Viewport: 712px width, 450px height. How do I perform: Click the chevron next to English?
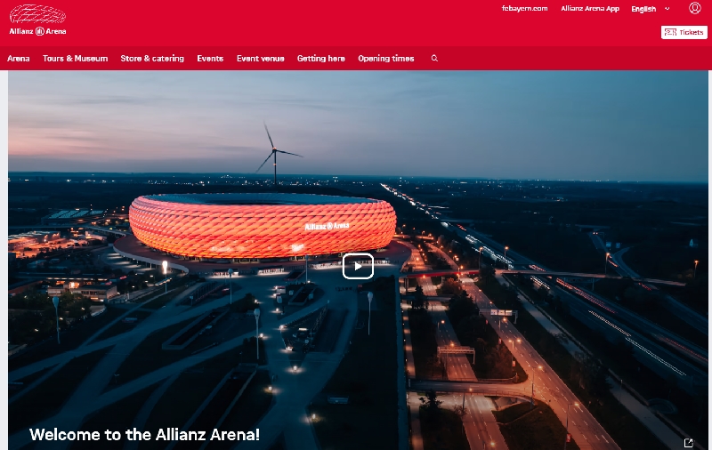tap(667, 9)
